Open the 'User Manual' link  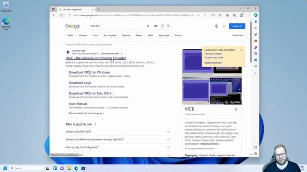coord(78,104)
